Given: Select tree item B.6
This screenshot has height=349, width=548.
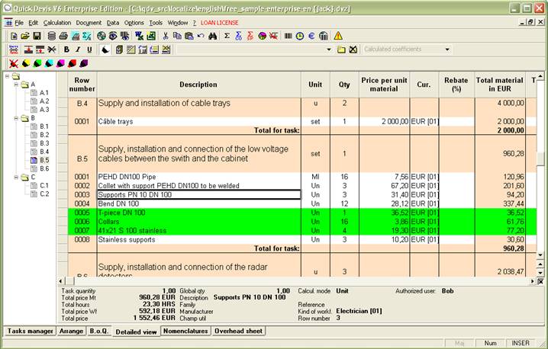Looking at the screenshot, I should pos(44,168).
